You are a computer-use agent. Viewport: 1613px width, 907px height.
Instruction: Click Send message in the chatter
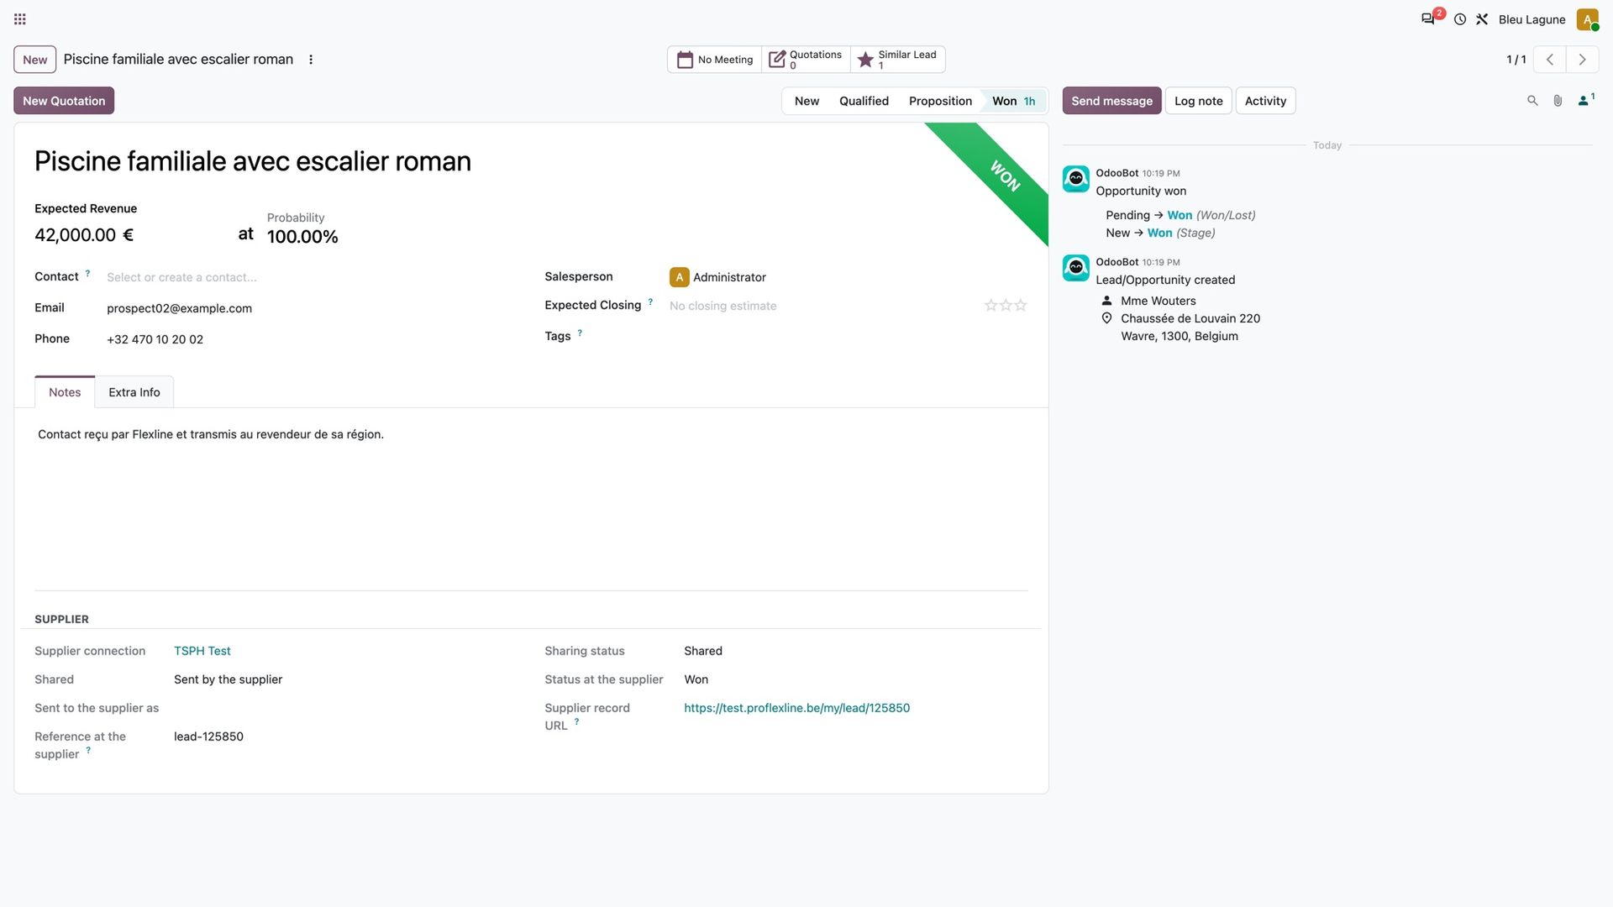1111,101
